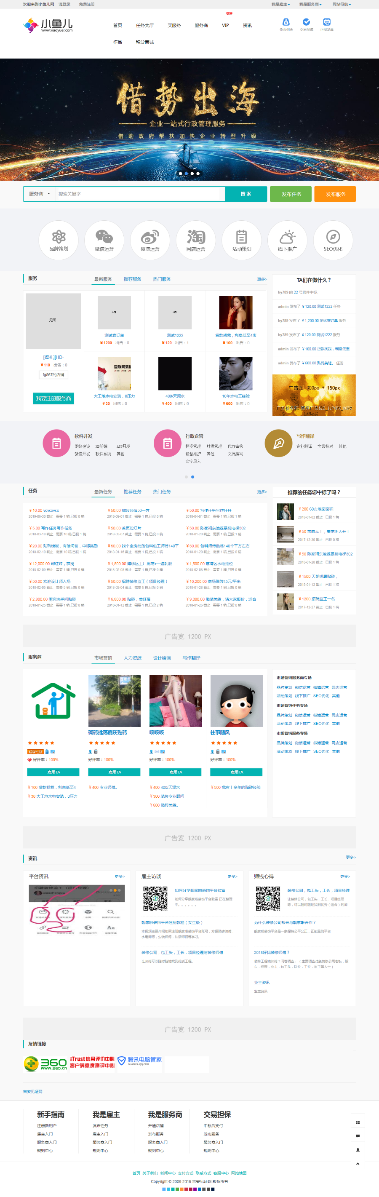Click 更多 beside the 资讯 heading
Screen dimensions: 379x1197
click(x=351, y=858)
